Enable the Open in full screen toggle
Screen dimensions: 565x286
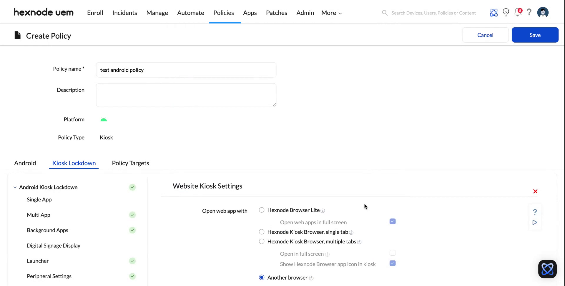tap(392, 253)
